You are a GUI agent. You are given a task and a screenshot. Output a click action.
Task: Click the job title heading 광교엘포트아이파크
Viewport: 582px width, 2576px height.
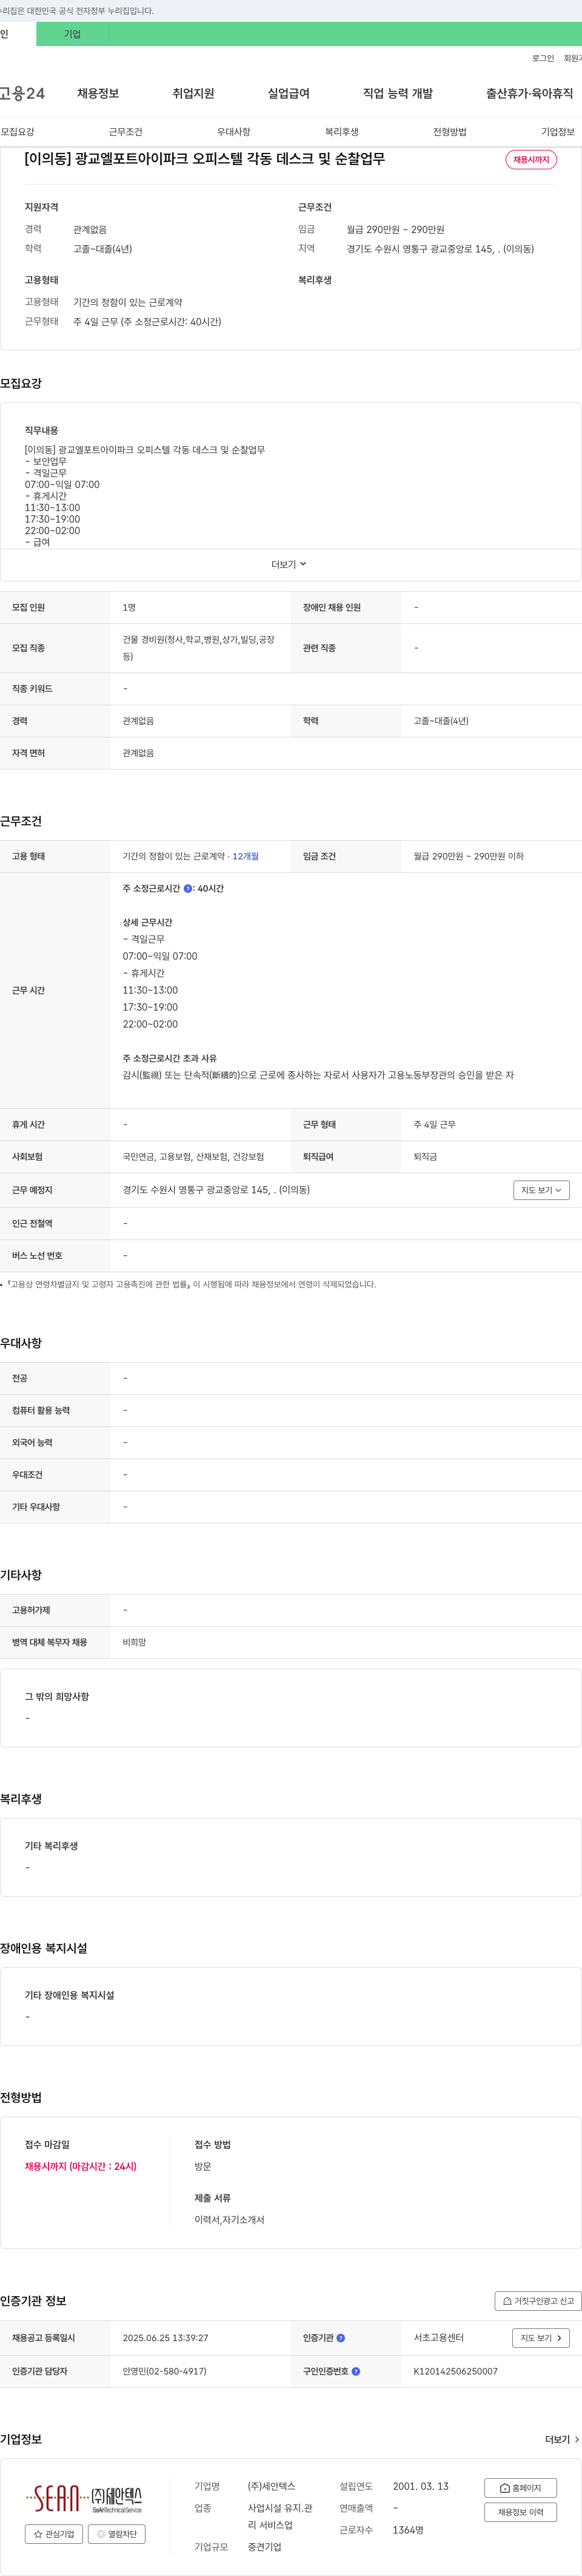click(x=205, y=159)
